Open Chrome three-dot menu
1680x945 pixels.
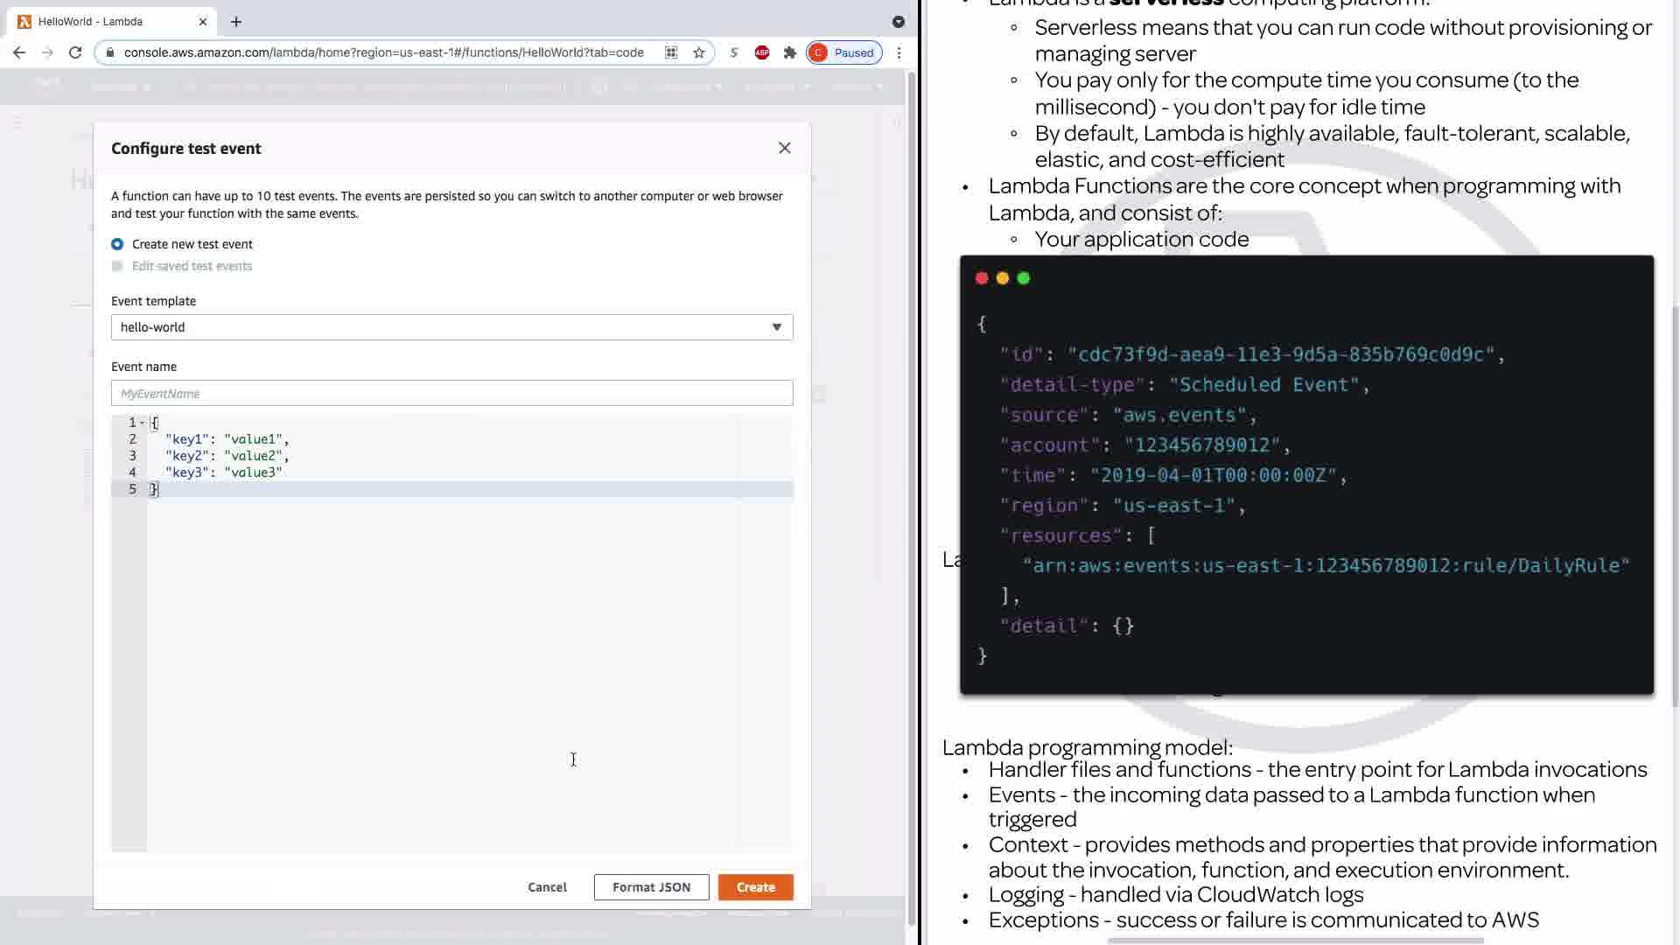[899, 52]
